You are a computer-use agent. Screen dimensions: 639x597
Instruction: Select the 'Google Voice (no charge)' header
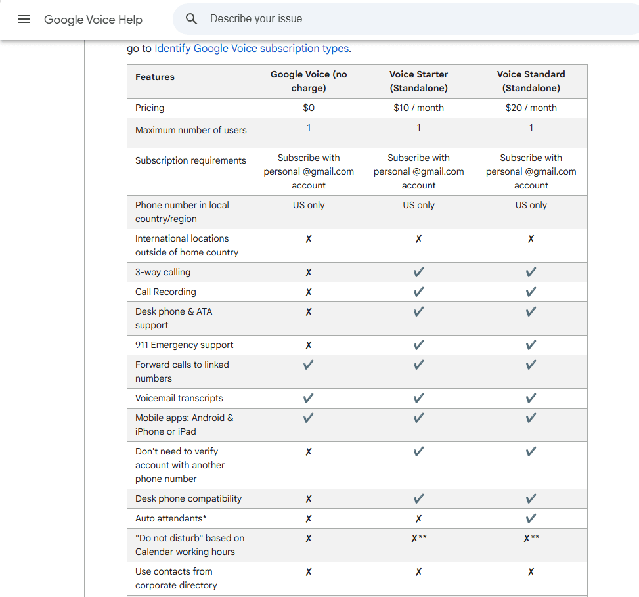click(x=309, y=81)
